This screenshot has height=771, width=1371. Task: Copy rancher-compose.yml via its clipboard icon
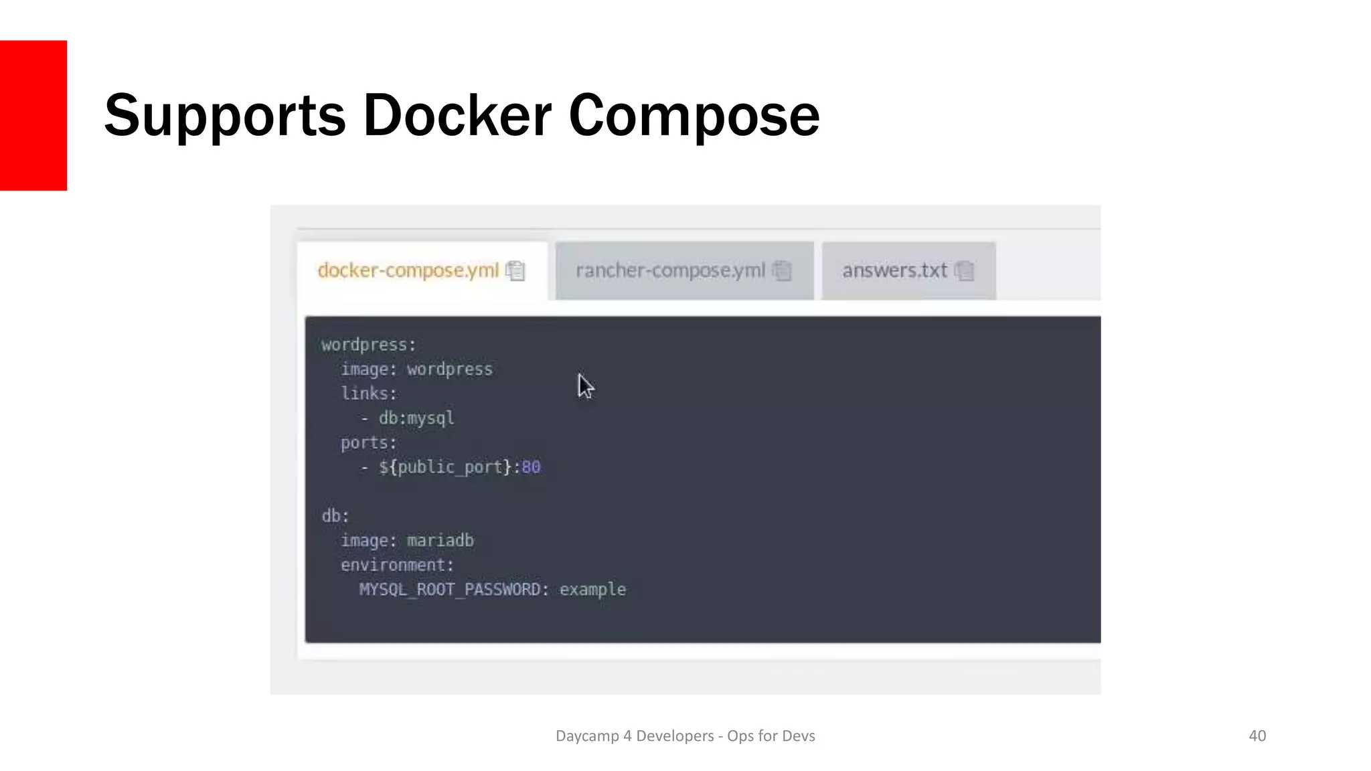782,271
